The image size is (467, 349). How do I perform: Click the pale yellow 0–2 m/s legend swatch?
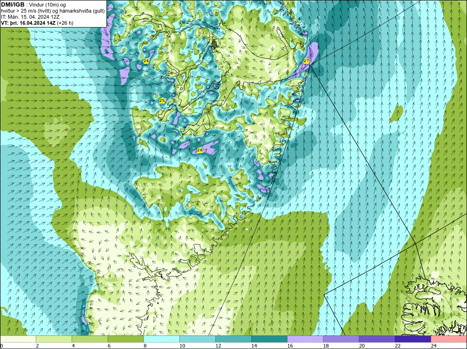coord(18,339)
